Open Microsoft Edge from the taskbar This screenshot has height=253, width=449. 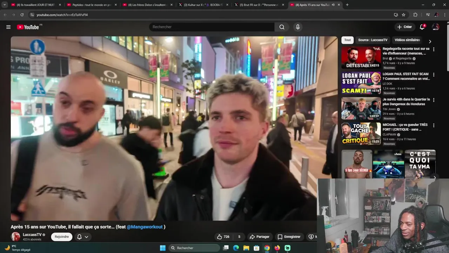point(236,248)
